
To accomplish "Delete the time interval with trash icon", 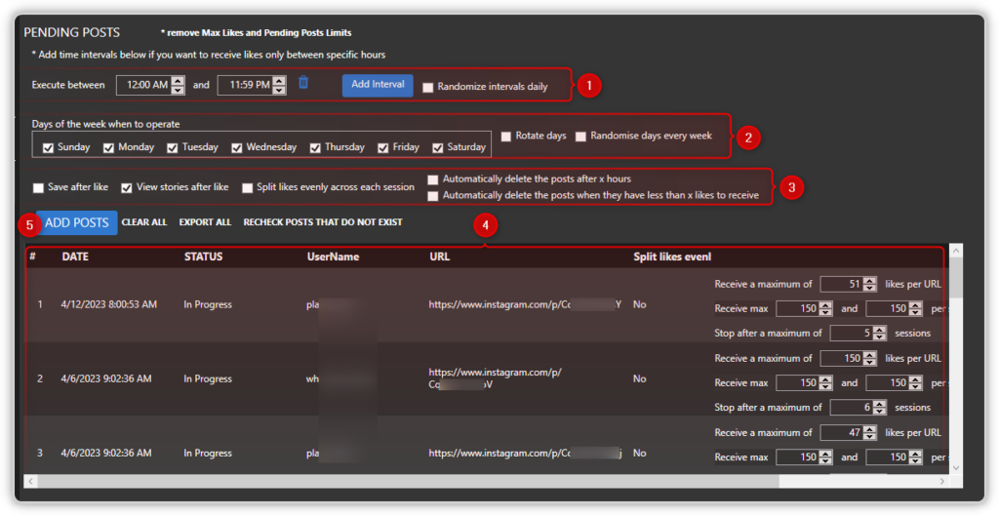I will coord(304,83).
